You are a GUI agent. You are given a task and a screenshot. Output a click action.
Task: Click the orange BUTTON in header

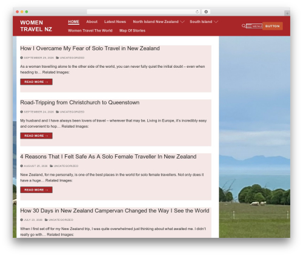(x=272, y=26)
